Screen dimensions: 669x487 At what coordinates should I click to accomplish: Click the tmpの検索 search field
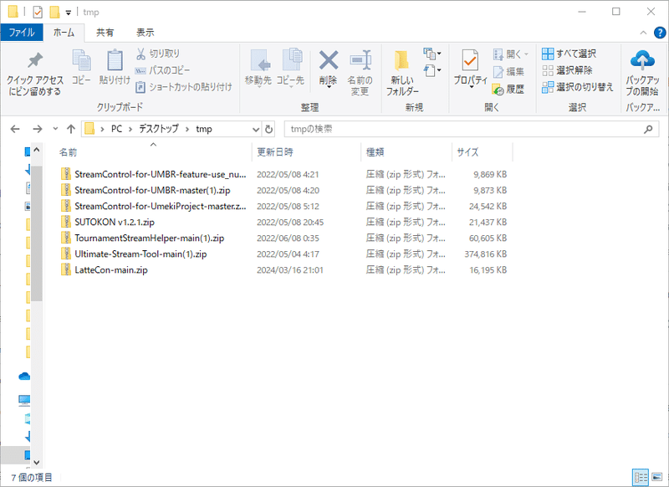[472, 129]
